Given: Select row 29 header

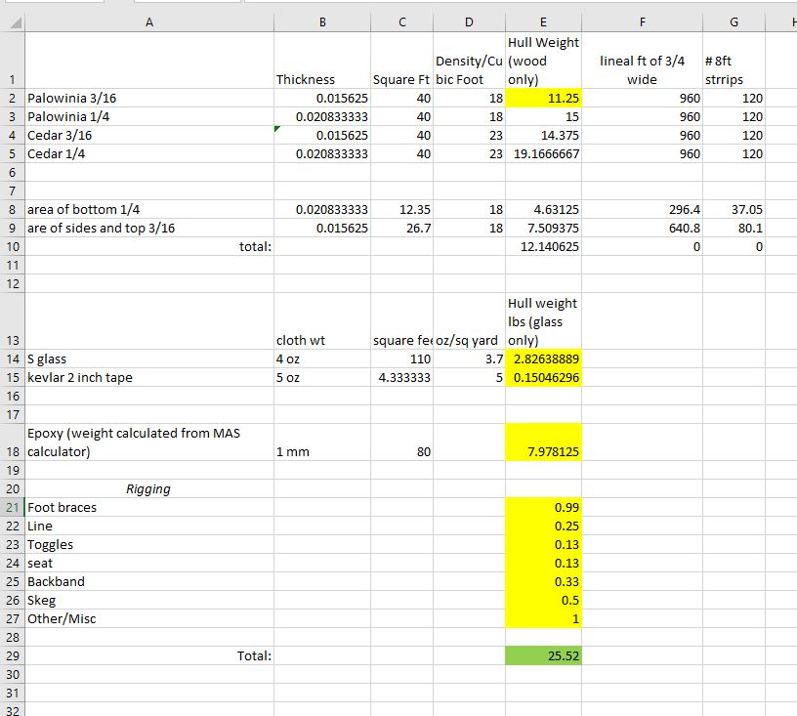Looking at the screenshot, I should (x=12, y=655).
